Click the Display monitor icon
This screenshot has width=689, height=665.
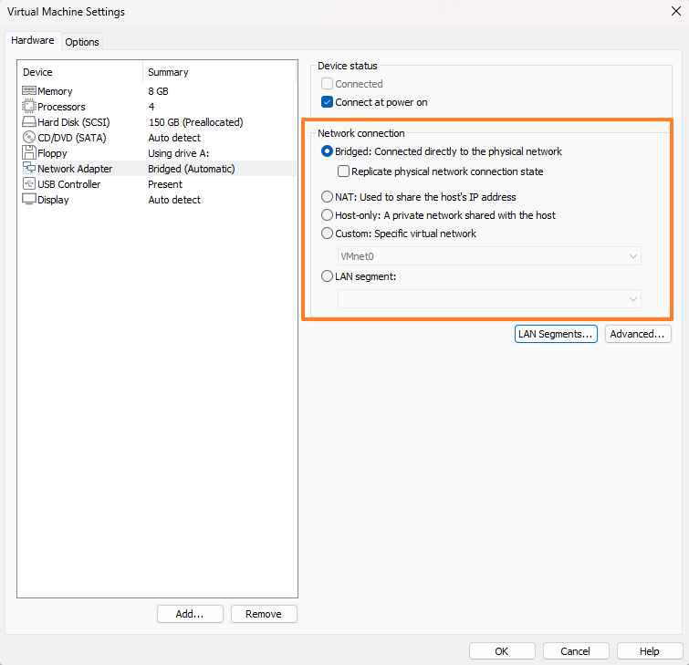point(29,200)
